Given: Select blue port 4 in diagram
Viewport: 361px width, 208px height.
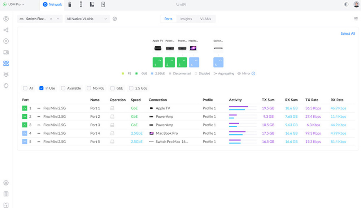Looking at the screenshot, I should [194, 62].
